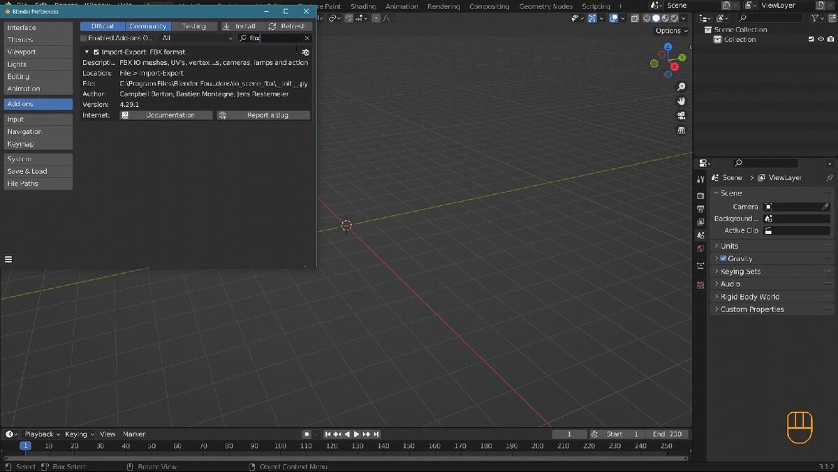Image resolution: width=838 pixels, height=472 pixels.
Task: Click the blue Z axis navigation gizmo
Action: (x=668, y=47)
